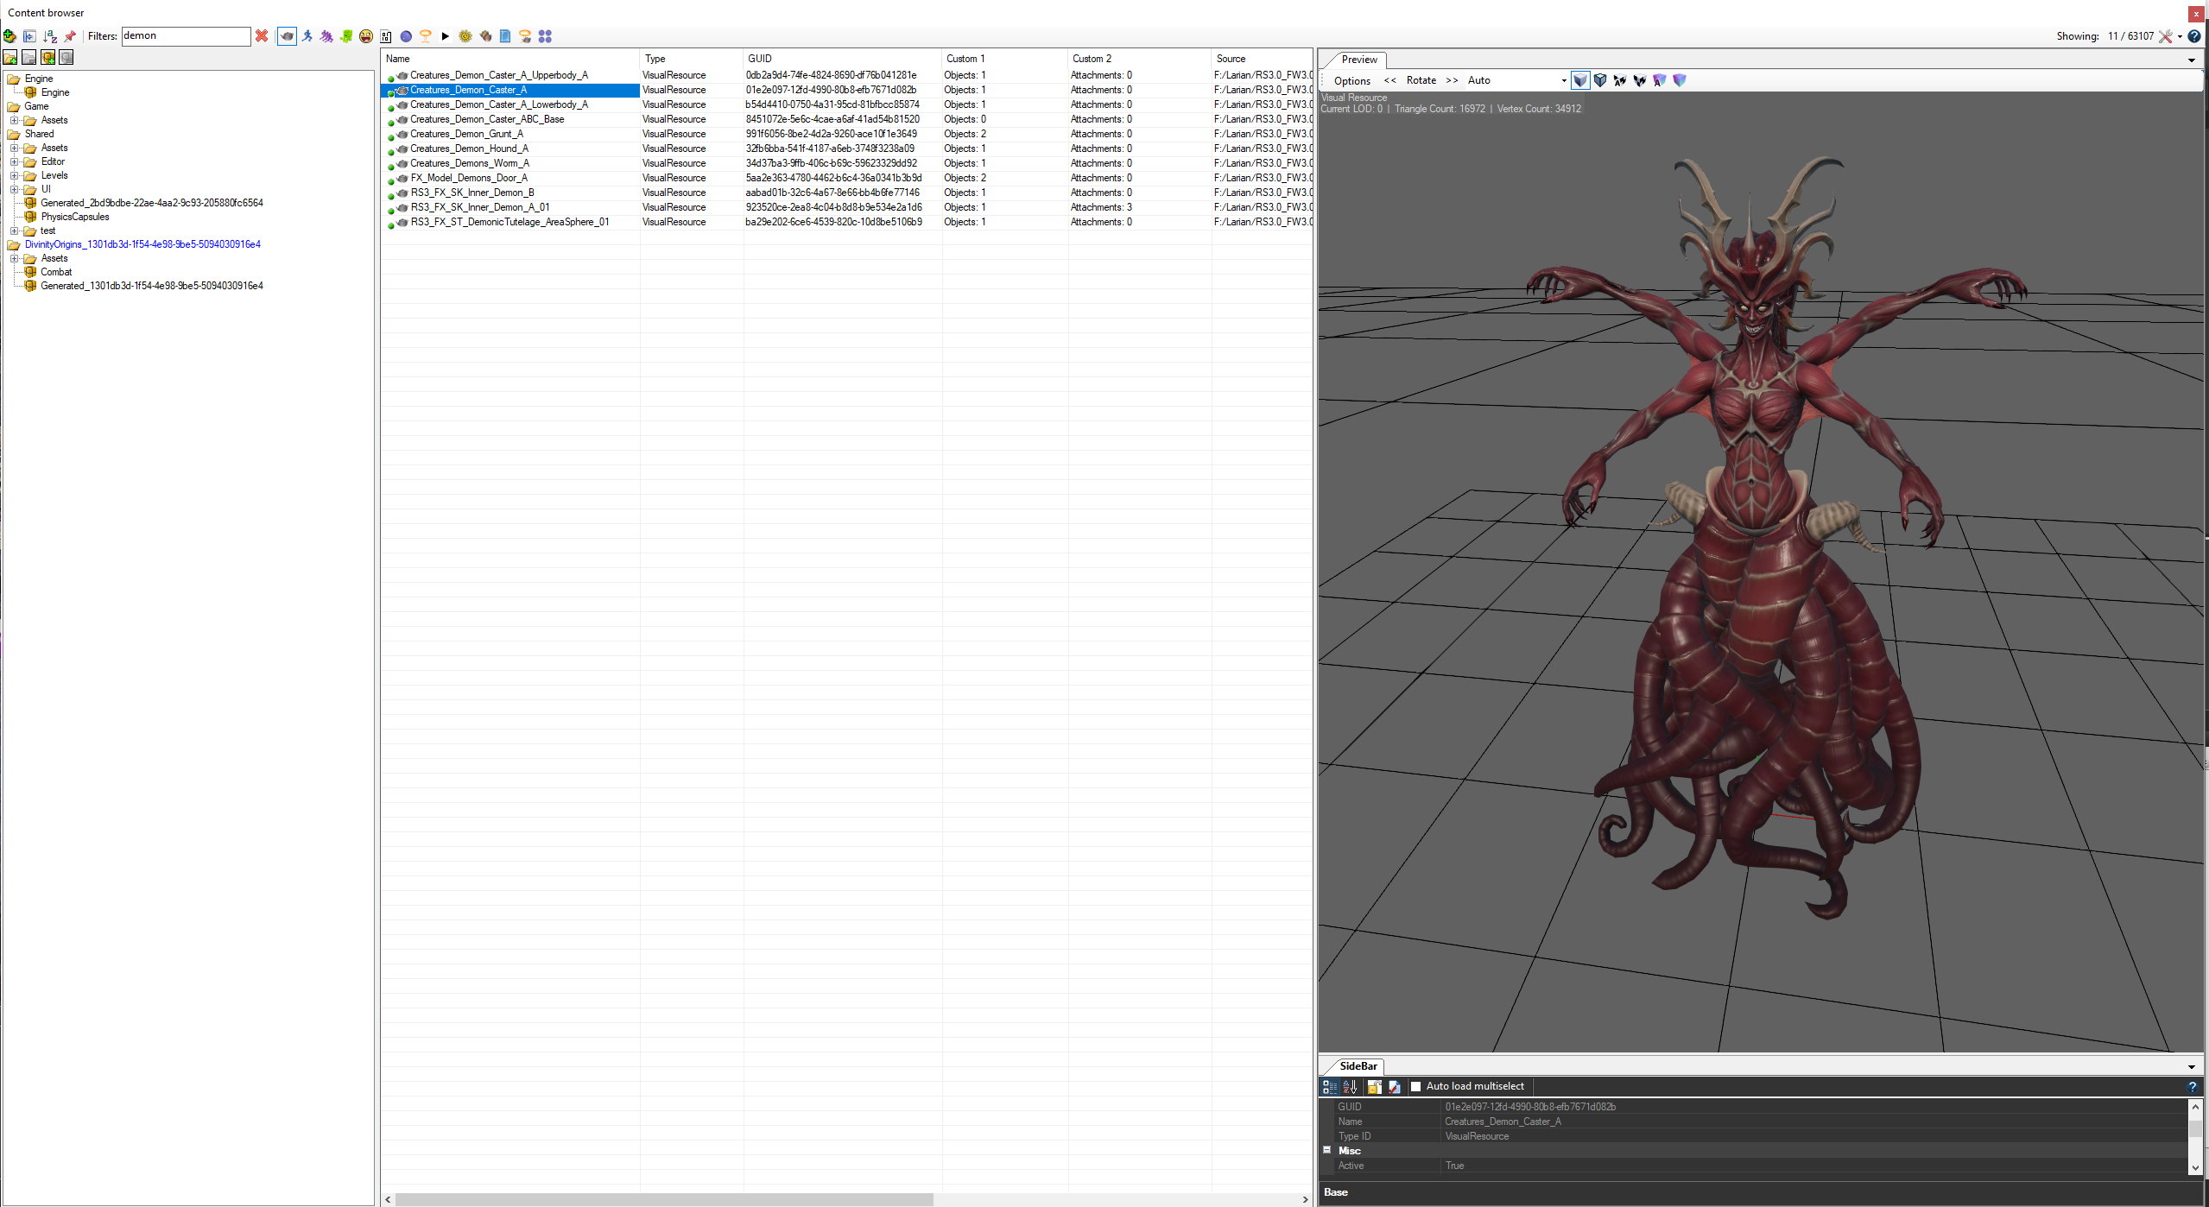The height and width of the screenshot is (1207, 2209).
Task: Collapse the Misc property section
Action: pos(1327,1150)
